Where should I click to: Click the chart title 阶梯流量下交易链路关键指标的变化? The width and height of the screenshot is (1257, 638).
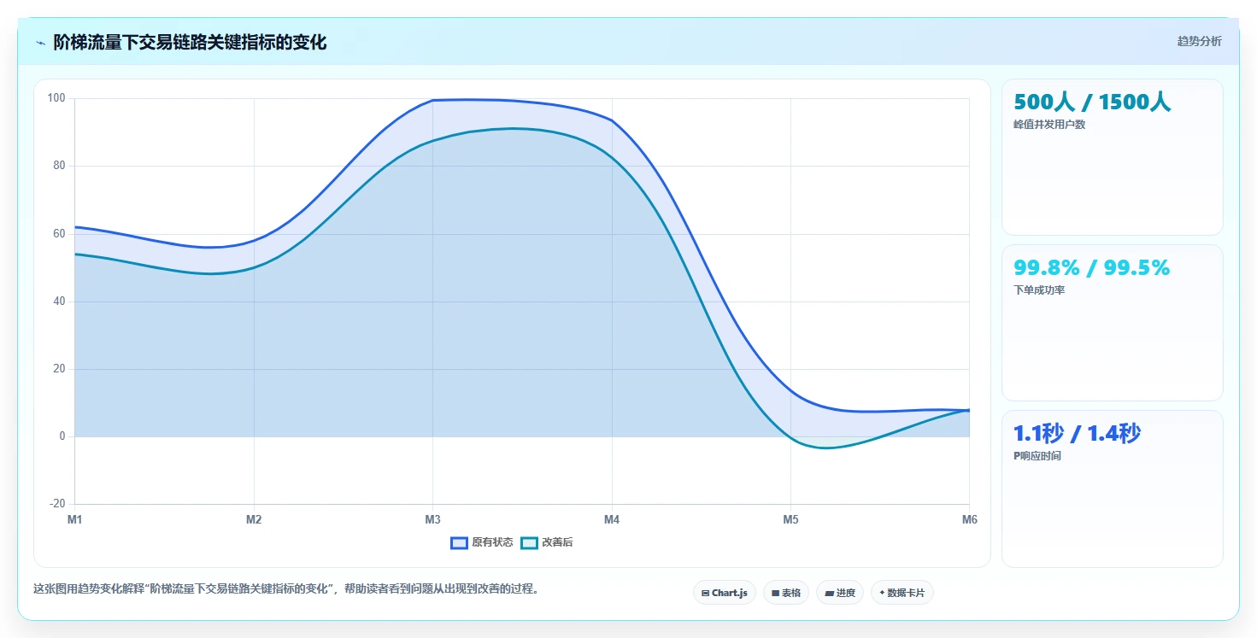[190, 42]
